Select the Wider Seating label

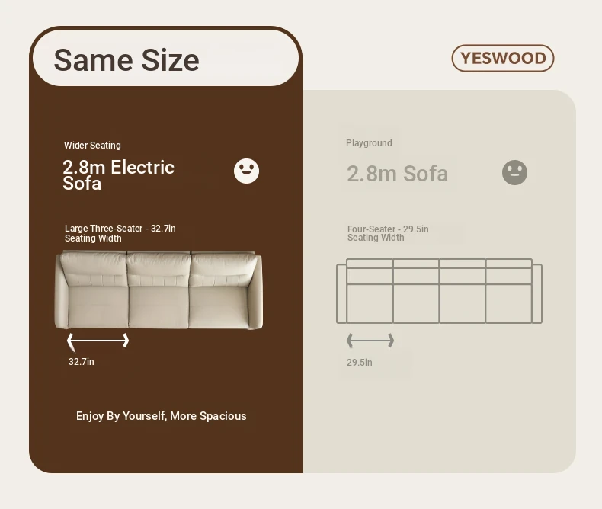[x=92, y=146]
